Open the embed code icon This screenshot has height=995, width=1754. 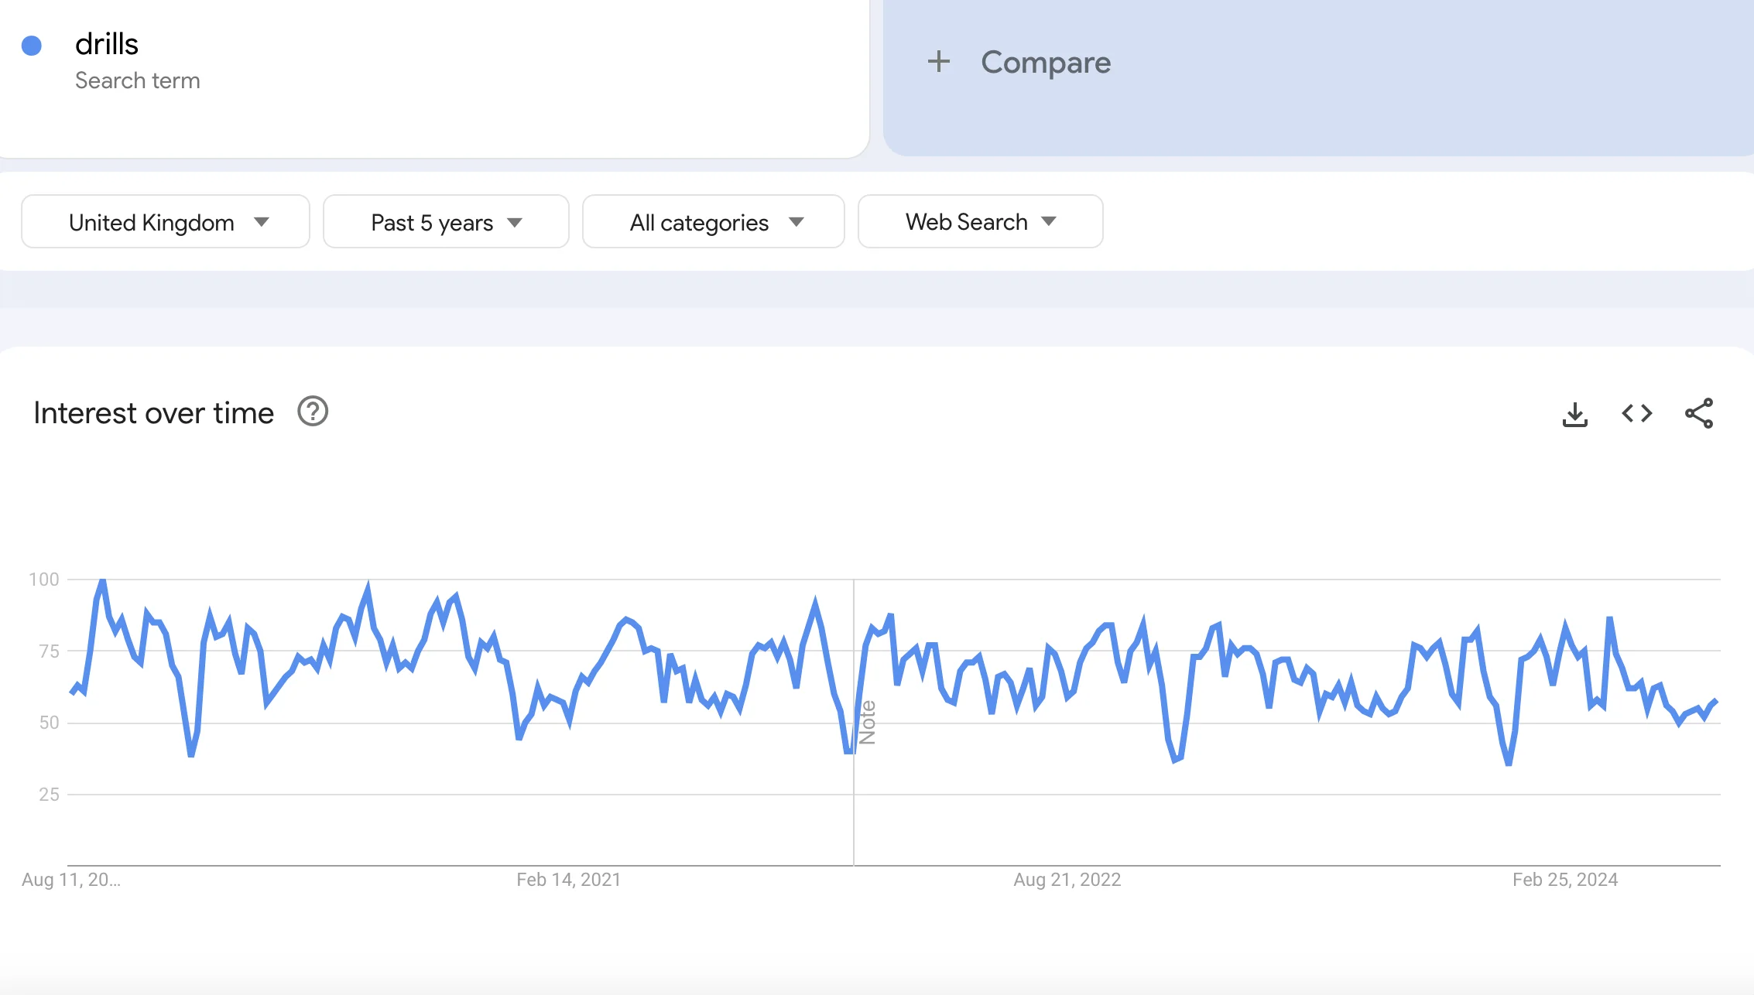[1636, 413]
